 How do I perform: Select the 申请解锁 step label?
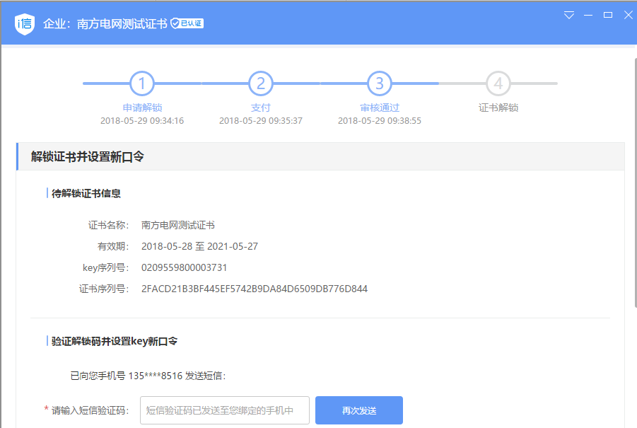(x=142, y=108)
